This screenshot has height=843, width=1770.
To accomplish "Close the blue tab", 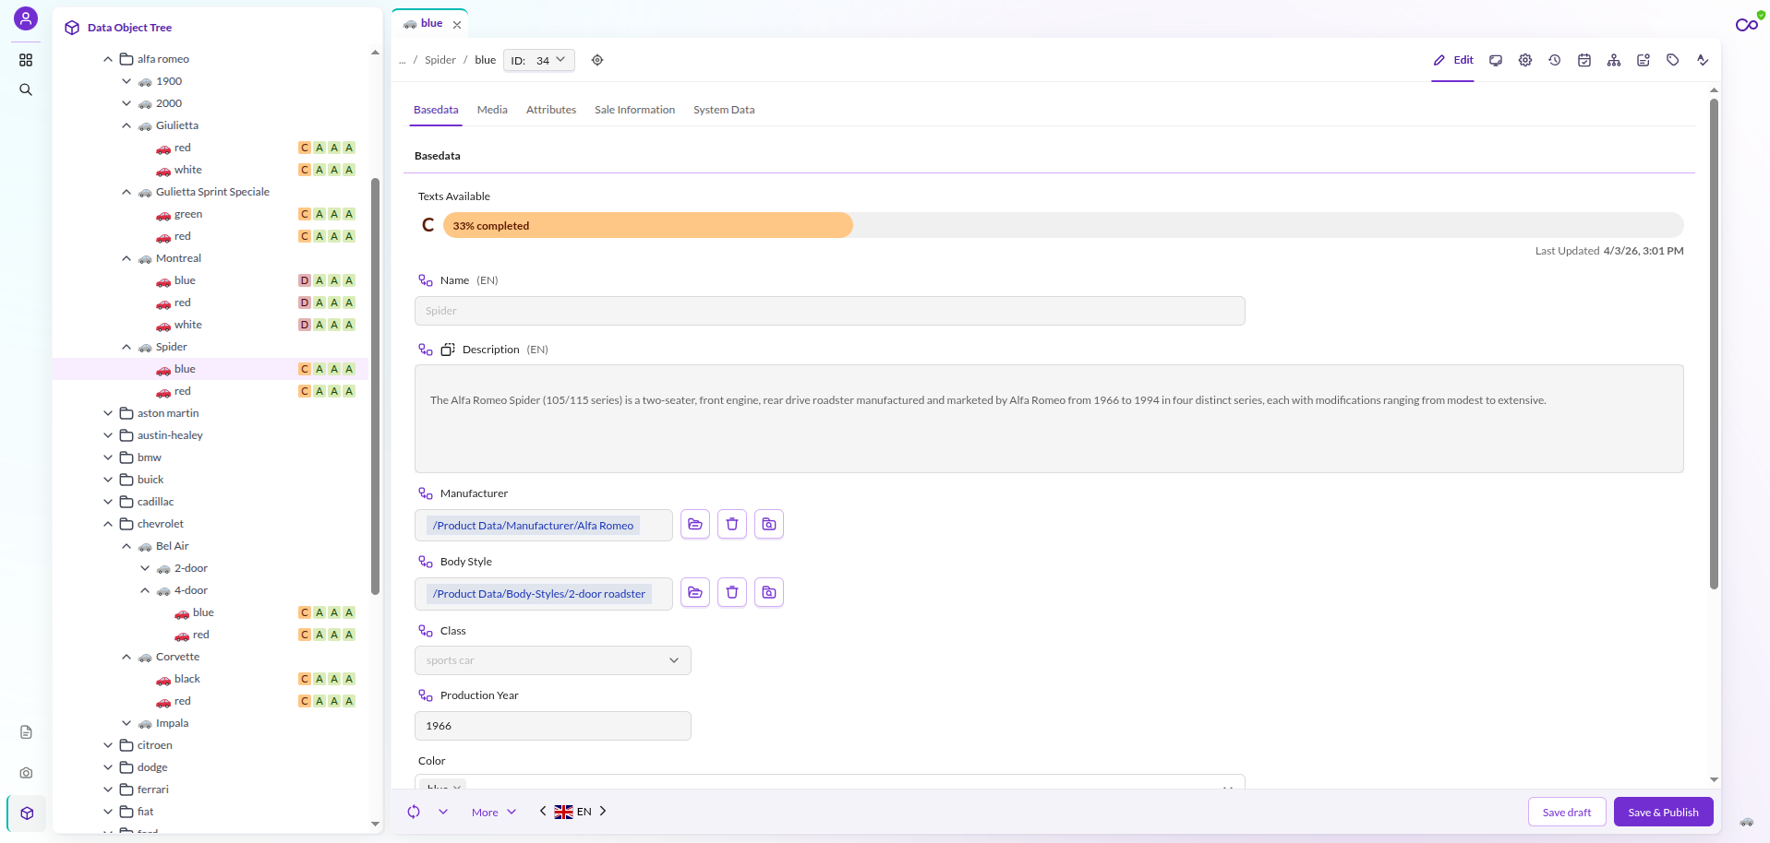I will (457, 25).
